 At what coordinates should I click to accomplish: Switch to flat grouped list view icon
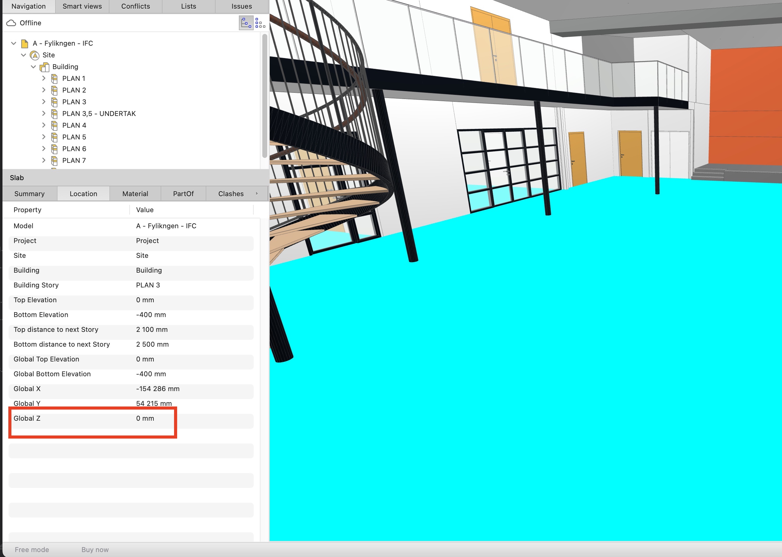(260, 23)
